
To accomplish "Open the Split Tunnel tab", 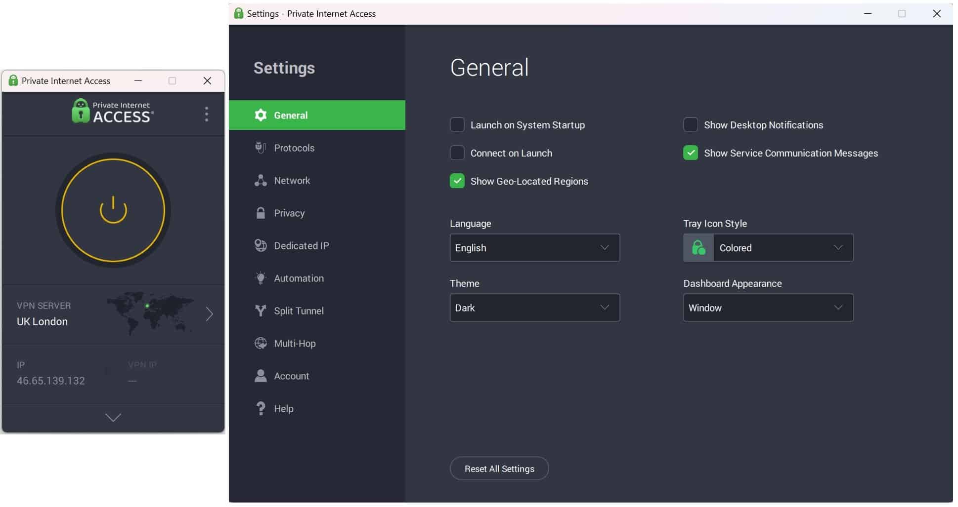I will coord(317,311).
